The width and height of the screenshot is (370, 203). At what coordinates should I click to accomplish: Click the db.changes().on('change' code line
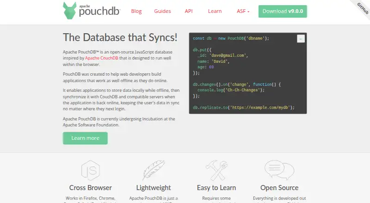coord(237,84)
